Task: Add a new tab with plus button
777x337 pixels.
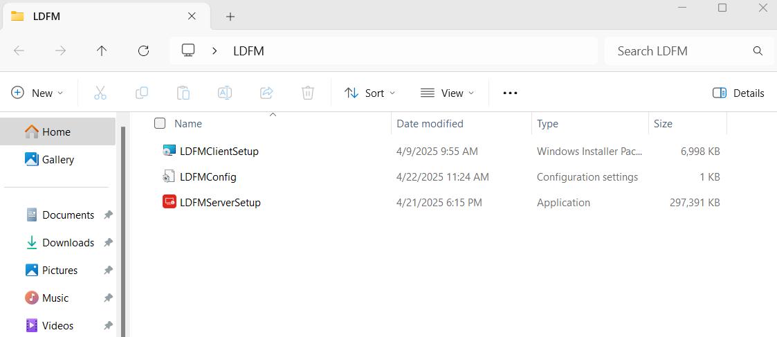Action: tap(230, 16)
